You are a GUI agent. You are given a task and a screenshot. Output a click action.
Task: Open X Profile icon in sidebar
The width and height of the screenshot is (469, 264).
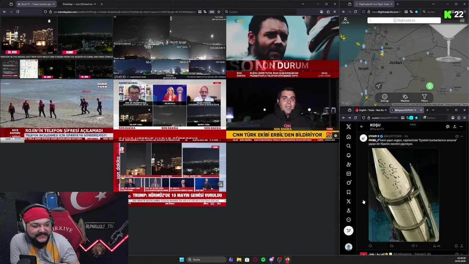coord(348,210)
